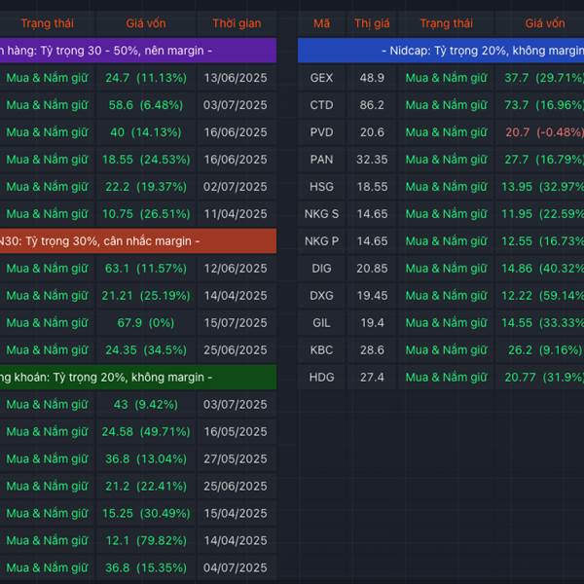This screenshot has height=584, width=584.
Task: Click the cost value '40 (14.13%)'
Action: [x=146, y=132]
